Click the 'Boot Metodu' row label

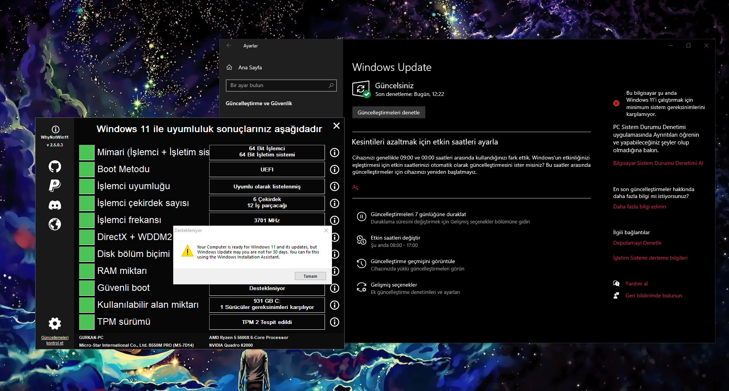(x=123, y=169)
